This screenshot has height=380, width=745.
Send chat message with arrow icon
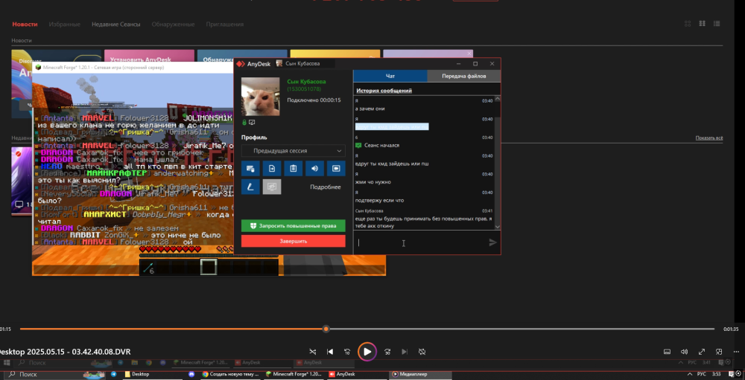pyautogui.click(x=492, y=242)
